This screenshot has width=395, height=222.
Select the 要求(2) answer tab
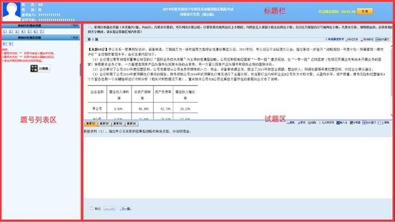[x=104, y=124]
